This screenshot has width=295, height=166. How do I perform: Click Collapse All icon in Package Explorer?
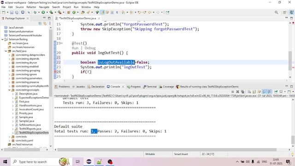(x=40, y=24)
